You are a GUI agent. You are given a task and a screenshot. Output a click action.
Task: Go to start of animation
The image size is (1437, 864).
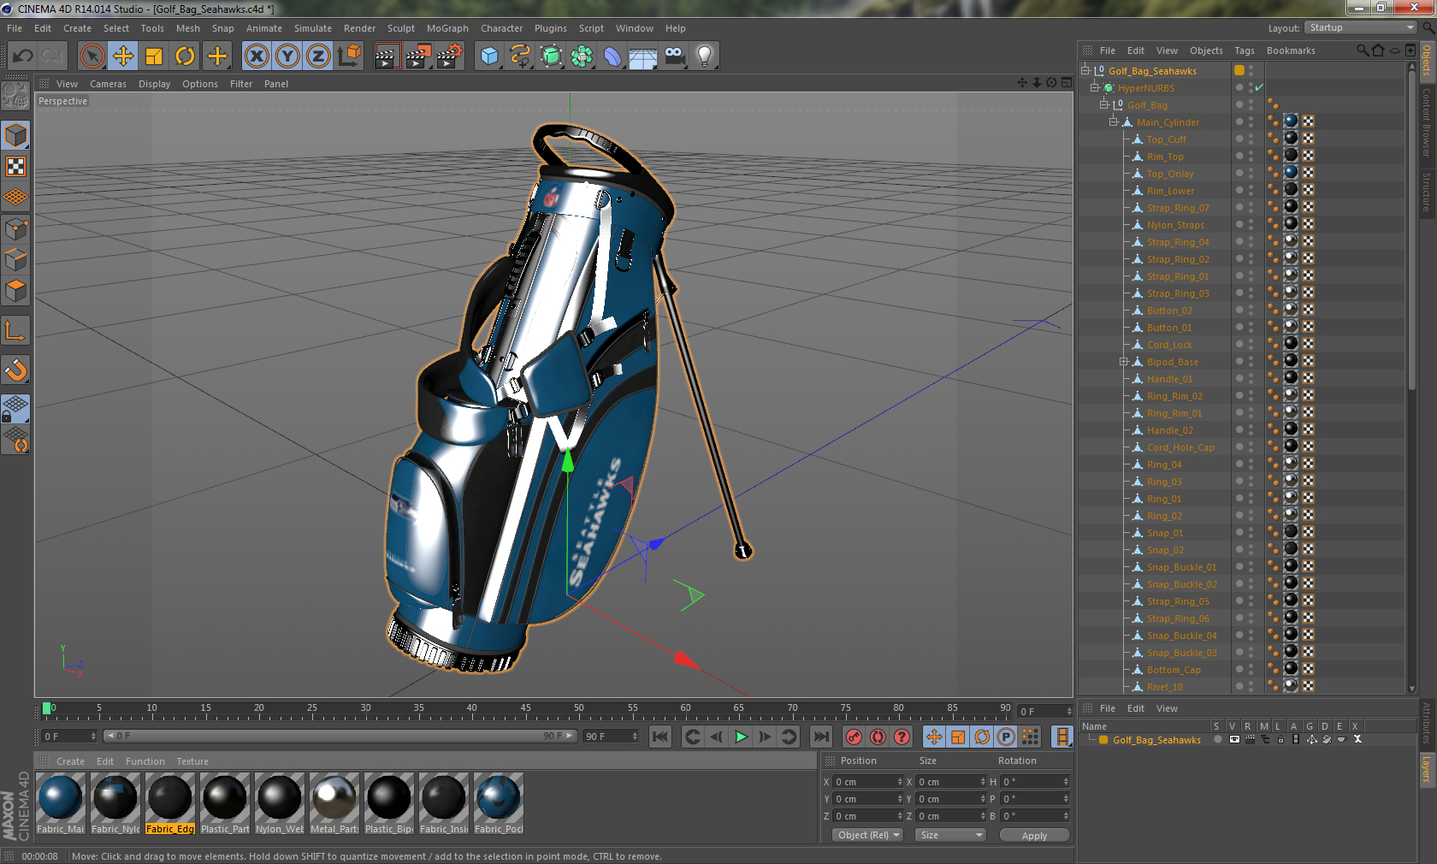(660, 737)
